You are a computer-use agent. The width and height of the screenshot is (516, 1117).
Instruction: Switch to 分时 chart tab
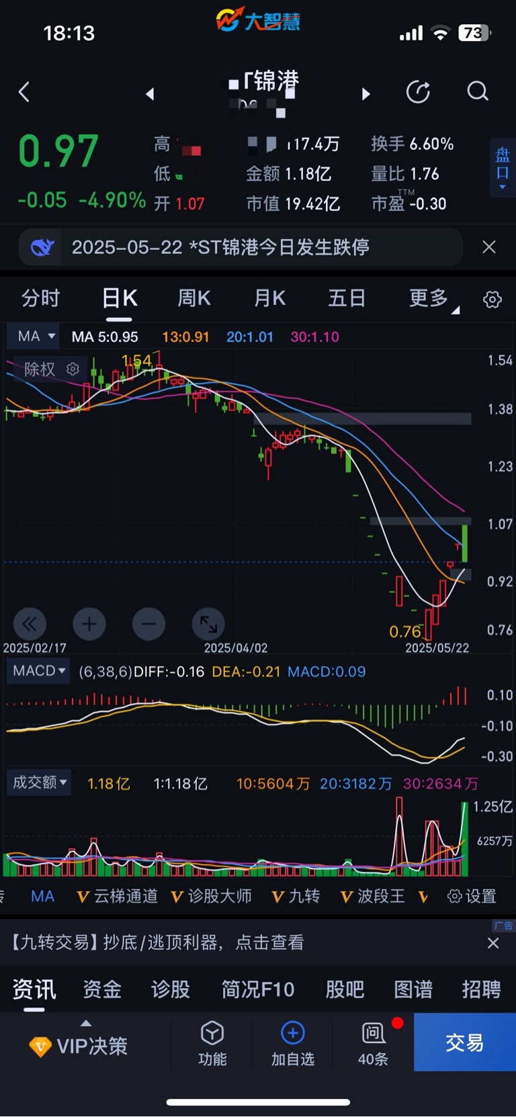pos(40,298)
